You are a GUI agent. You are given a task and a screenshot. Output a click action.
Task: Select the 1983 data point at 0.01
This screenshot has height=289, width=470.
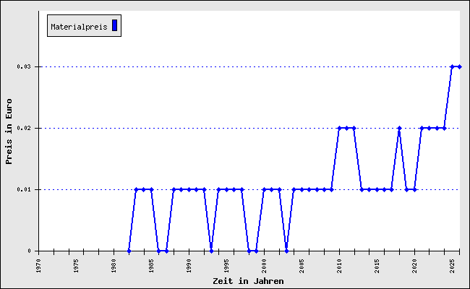(137, 189)
